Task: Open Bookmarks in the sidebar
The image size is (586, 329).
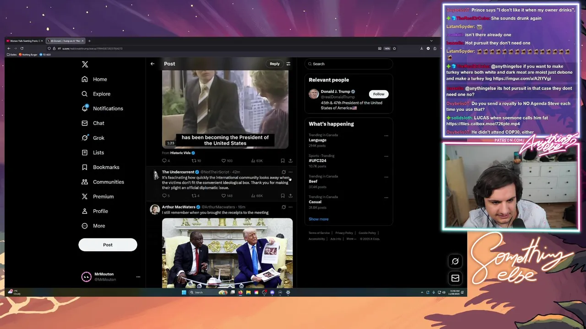Action: click(x=100, y=167)
